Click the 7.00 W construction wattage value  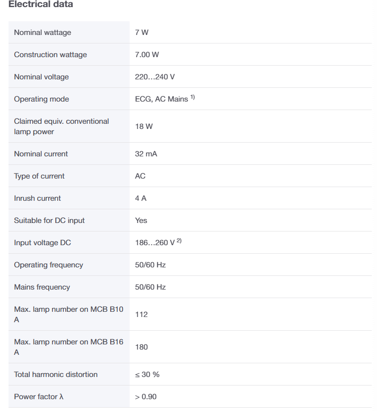tap(147, 54)
